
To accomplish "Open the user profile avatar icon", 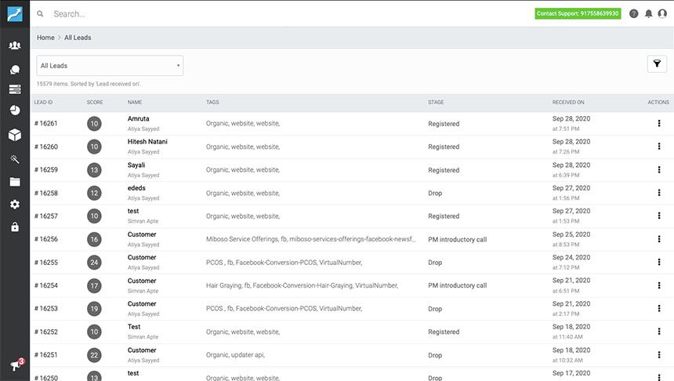I will click(662, 14).
